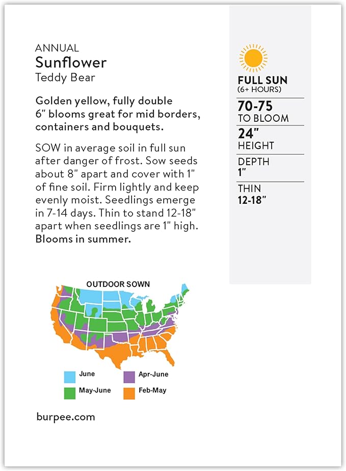Click the THIN 12-18" entry
346x471 pixels.
click(252, 194)
